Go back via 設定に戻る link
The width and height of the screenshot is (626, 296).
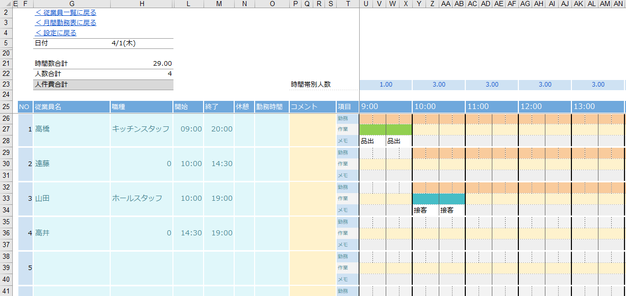coord(56,33)
